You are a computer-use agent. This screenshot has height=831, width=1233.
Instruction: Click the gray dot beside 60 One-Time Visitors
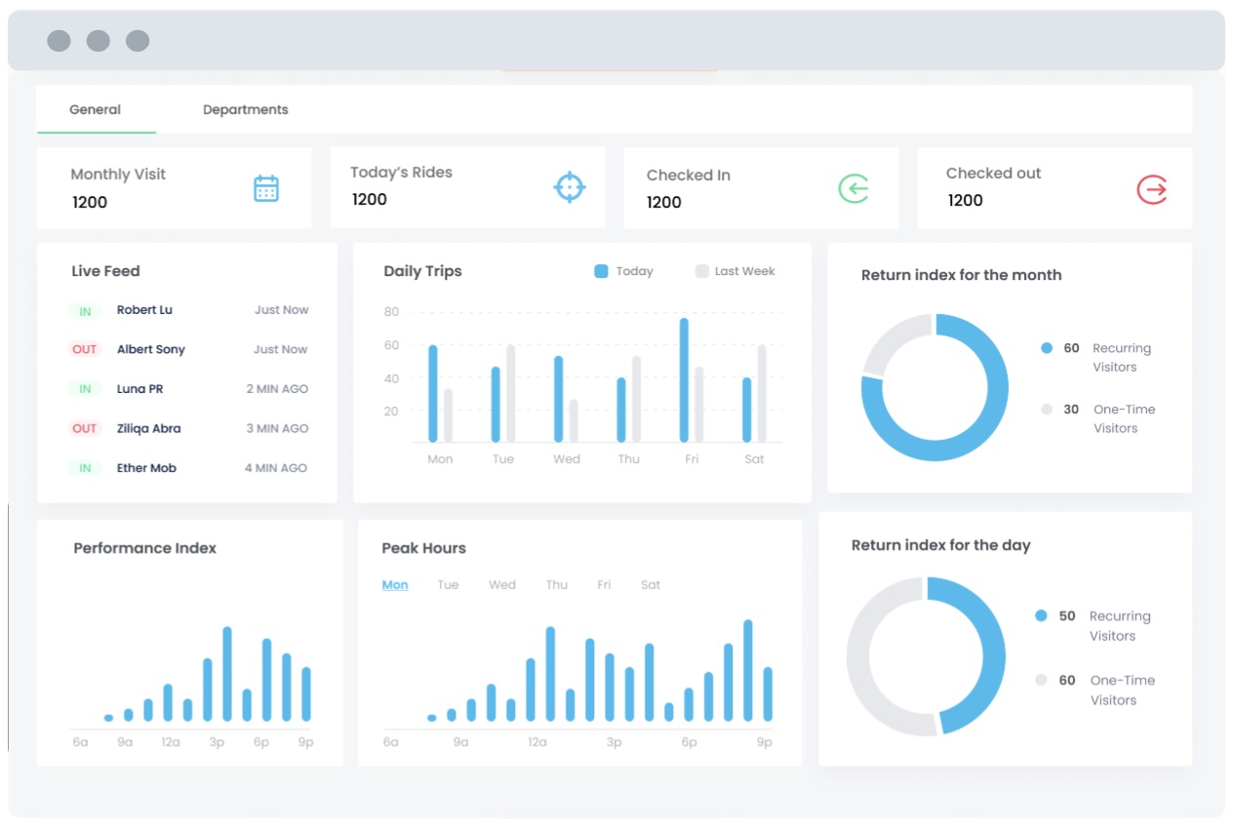[1041, 681]
